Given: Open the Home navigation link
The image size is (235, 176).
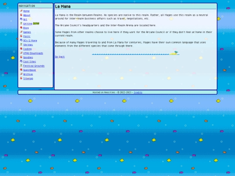Looking at the screenshot, I should tap(27, 11).
